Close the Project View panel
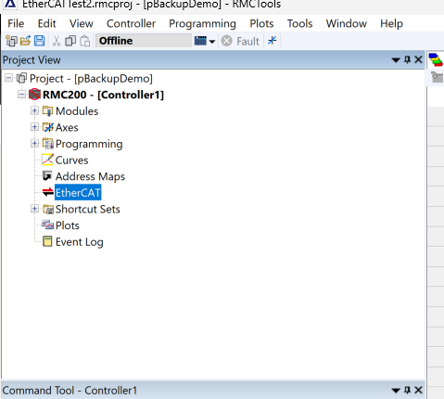Viewport: 444px width, 399px height. tap(418, 59)
